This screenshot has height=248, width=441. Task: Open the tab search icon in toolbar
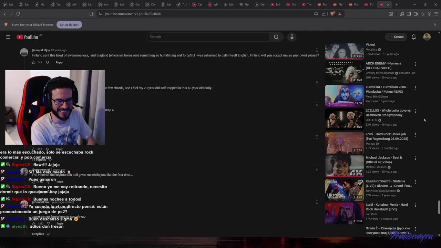click(391, 14)
